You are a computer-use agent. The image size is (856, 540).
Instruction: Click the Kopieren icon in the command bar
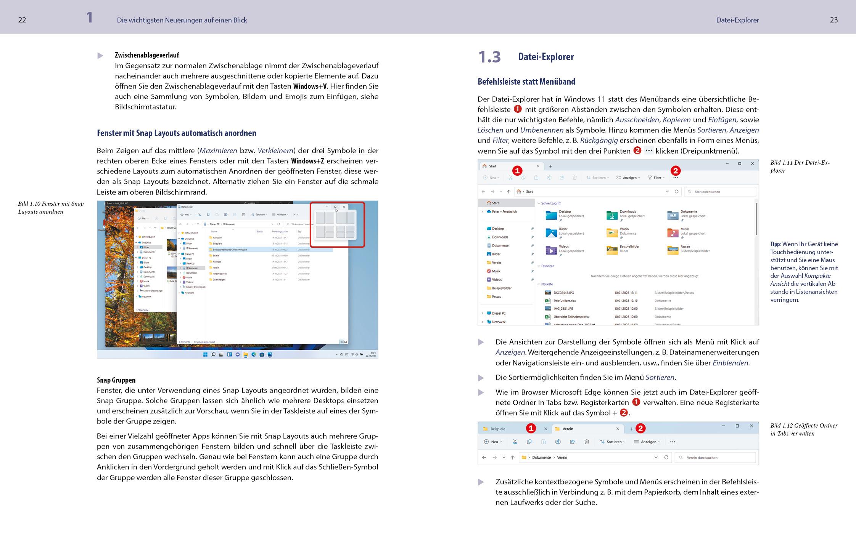[x=524, y=178]
